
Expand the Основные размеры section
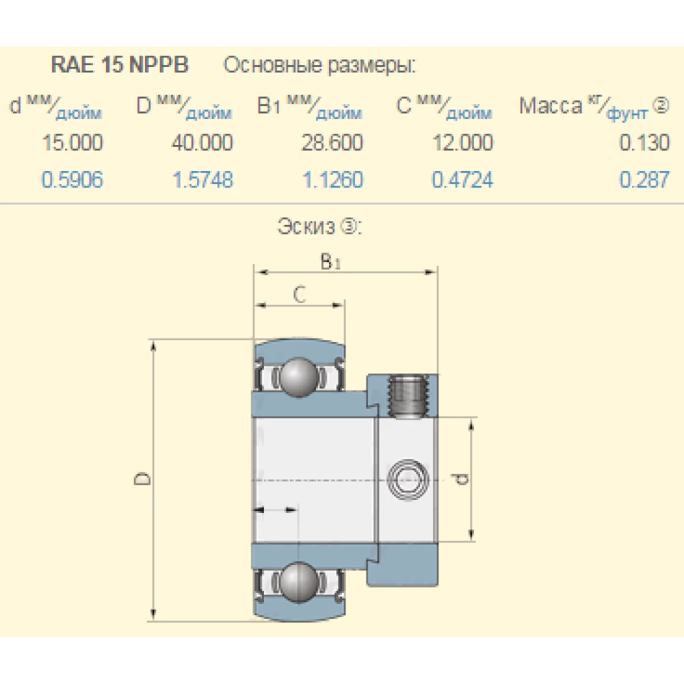(321, 64)
